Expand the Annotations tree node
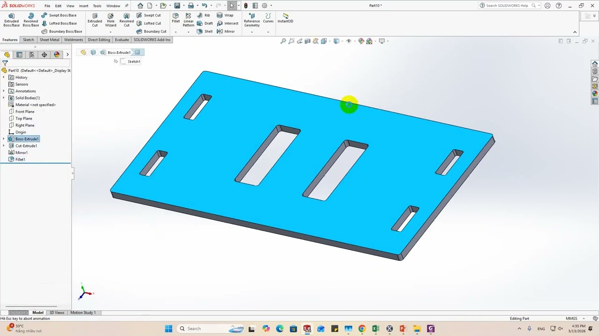The image size is (599, 336). pos(4,91)
